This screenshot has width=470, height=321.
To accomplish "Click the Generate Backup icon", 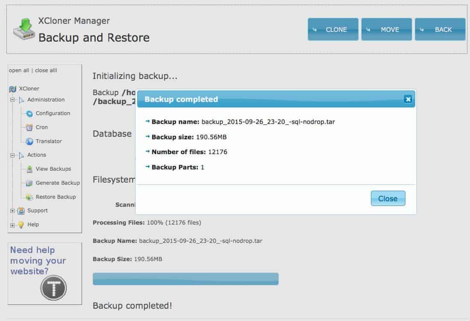I will coord(29,183).
